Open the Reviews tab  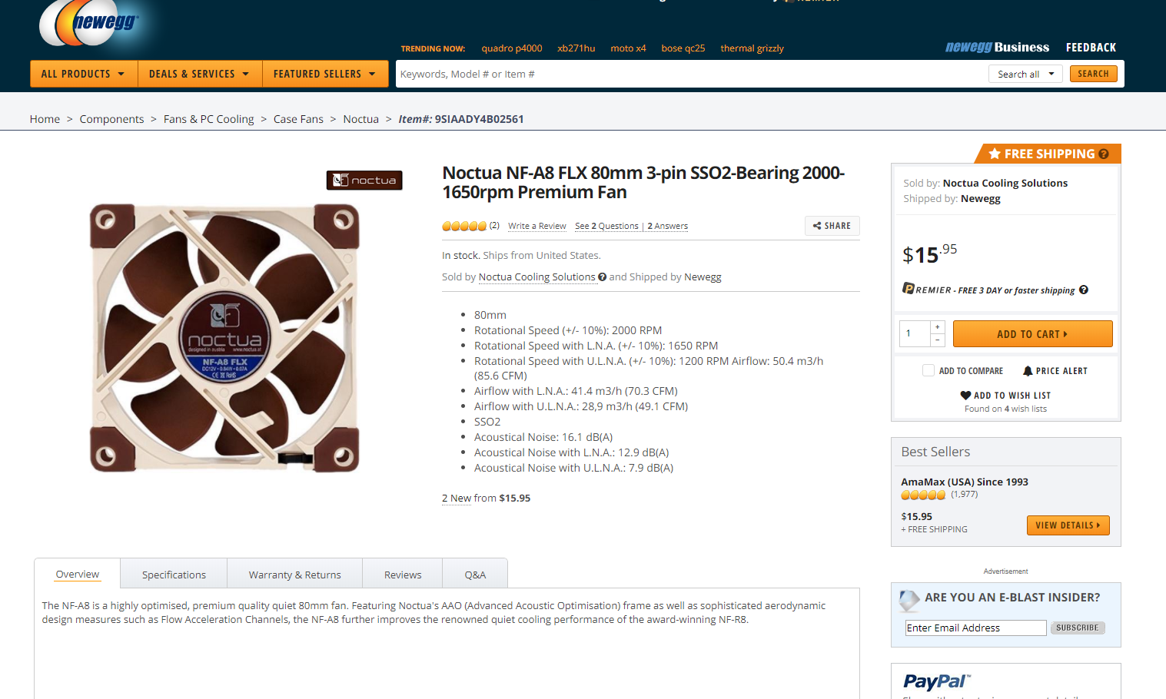[403, 575]
